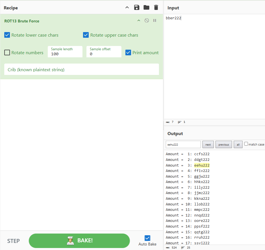This screenshot has height=250, width=265.
Task: Select output line Amount 12: nnqd222
Action: (x=187, y=215)
